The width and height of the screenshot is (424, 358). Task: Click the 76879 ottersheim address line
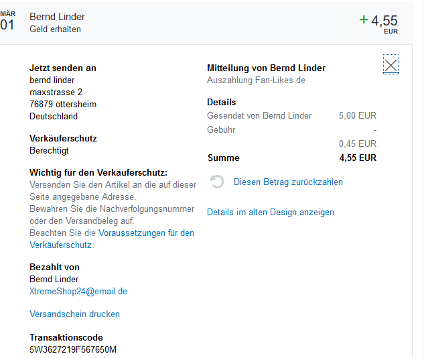tap(63, 105)
